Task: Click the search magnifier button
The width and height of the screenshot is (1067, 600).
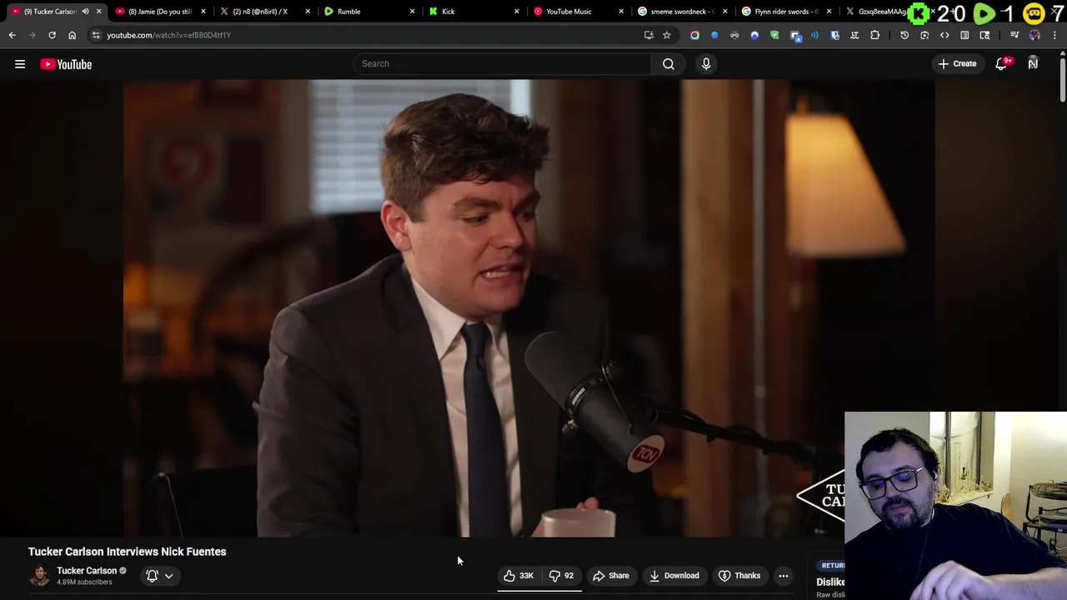Action: pyautogui.click(x=669, y=63)
